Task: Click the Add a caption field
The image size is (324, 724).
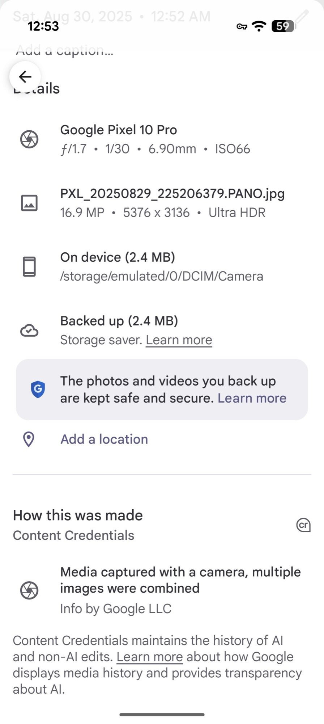Action: pos(65,51)
